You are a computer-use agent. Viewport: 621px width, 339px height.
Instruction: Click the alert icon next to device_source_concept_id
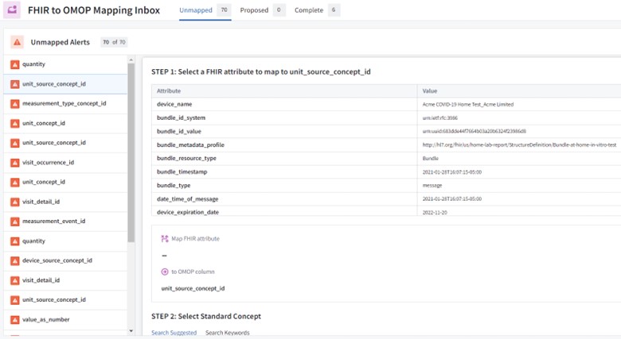14,260
